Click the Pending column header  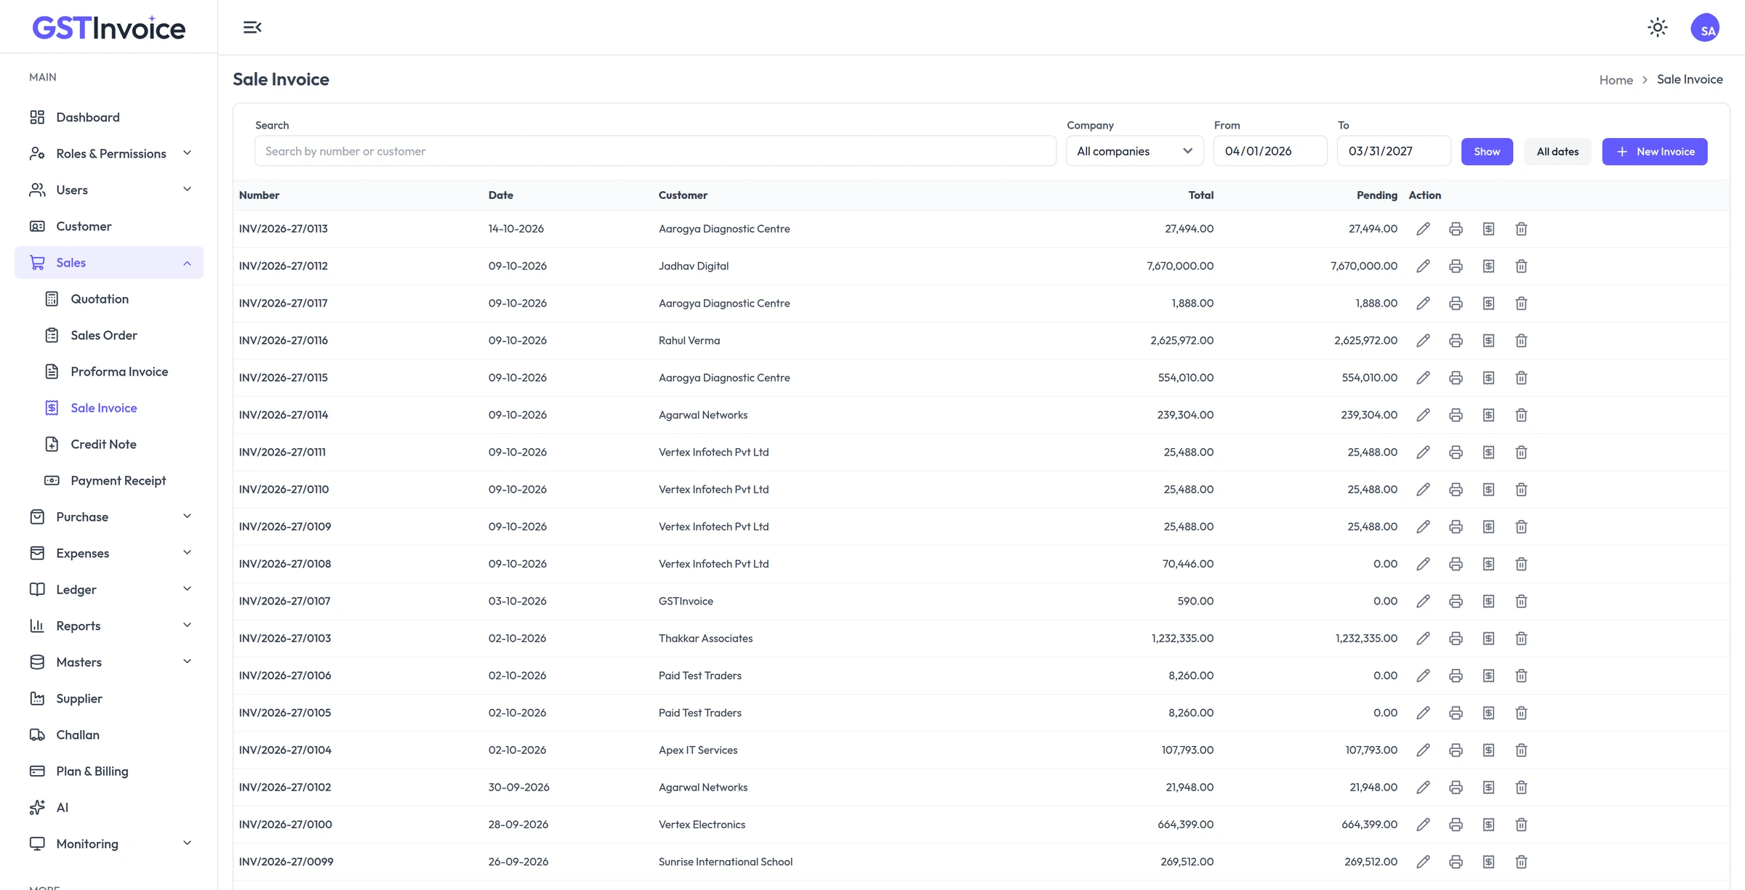point(1376,195)
